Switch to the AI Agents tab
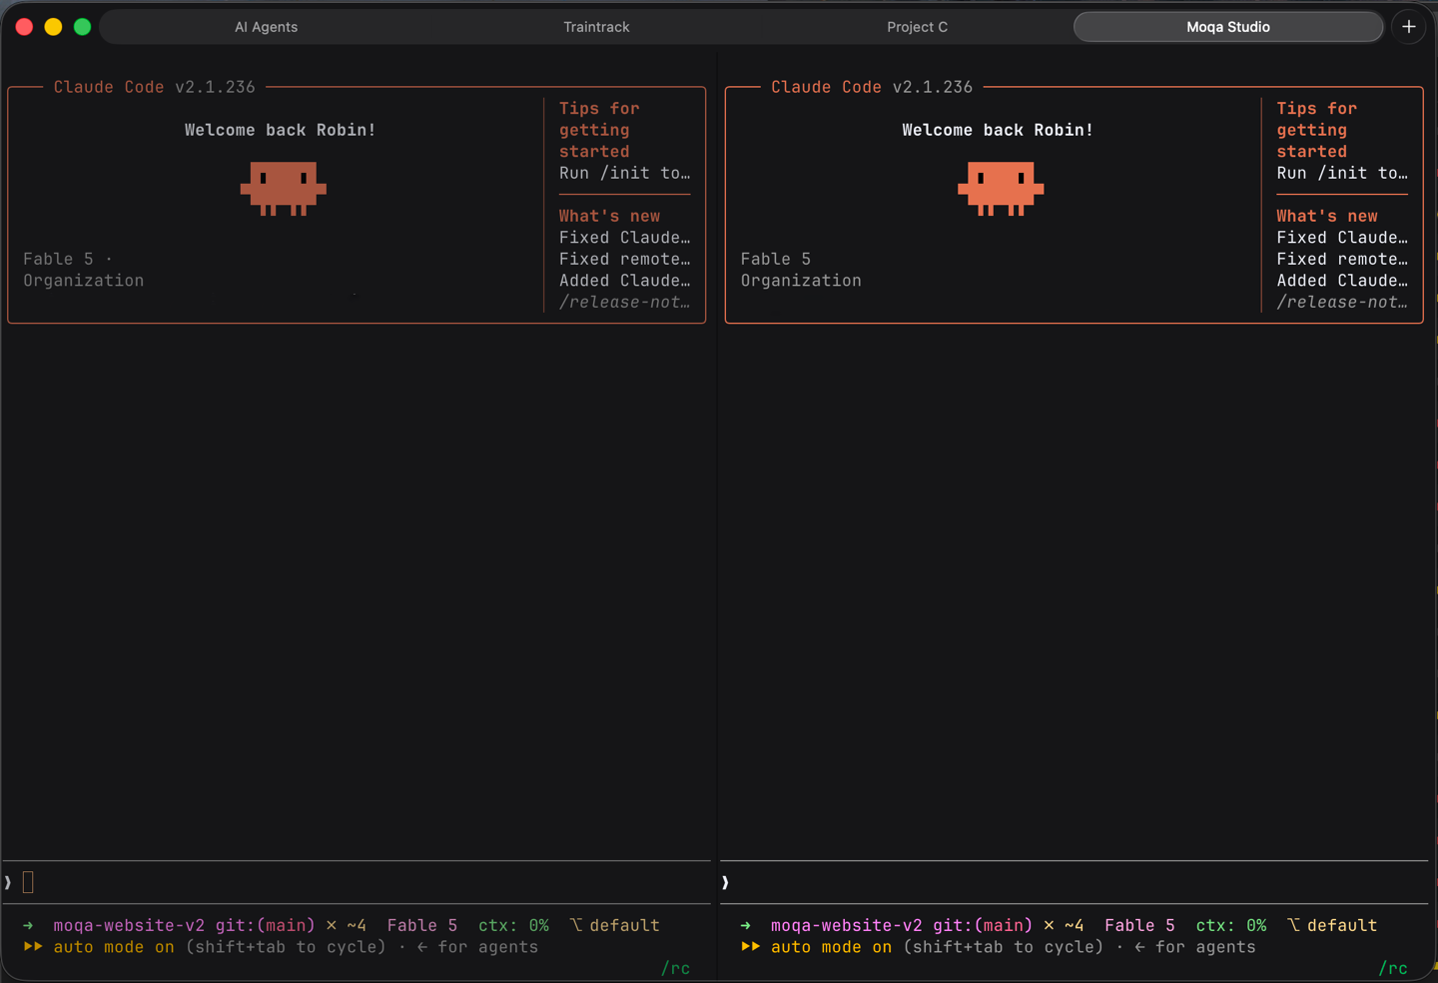Image resolution: width=1438 pixels, height=983 pixels. click(266, 27)
